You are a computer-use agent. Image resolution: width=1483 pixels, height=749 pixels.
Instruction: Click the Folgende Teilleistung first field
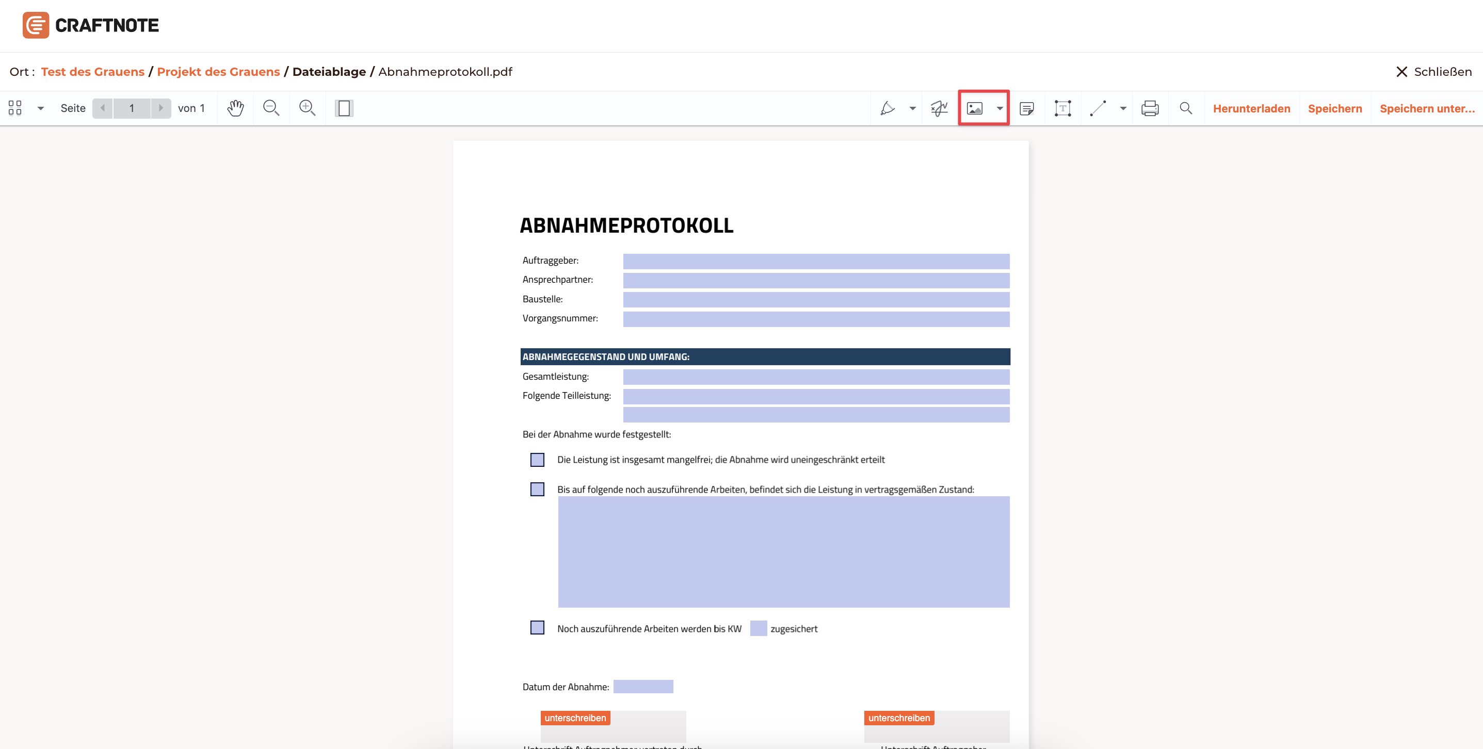pyautogui.click(x=816, y=396)
